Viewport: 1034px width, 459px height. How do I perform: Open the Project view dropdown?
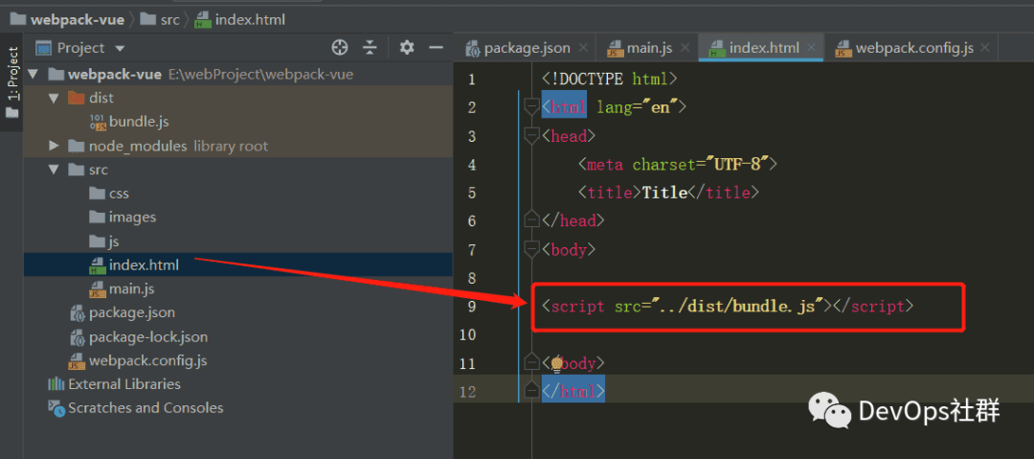[120, 48]
